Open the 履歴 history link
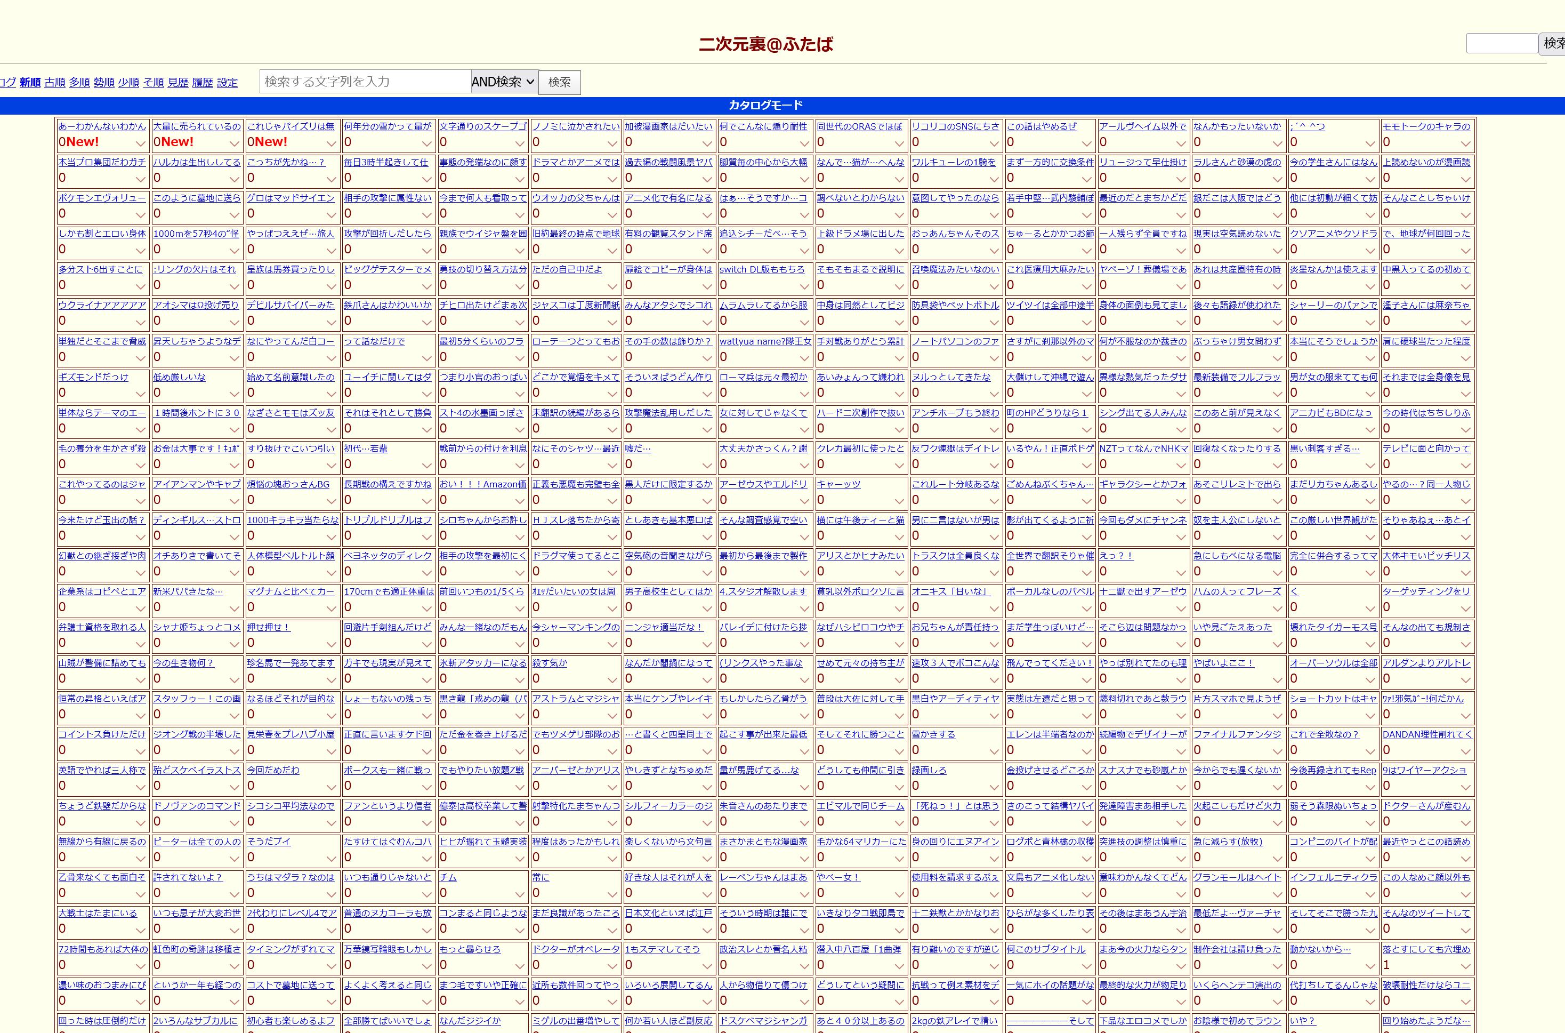The image size is (1565, 1033). (x=202, y=82)
